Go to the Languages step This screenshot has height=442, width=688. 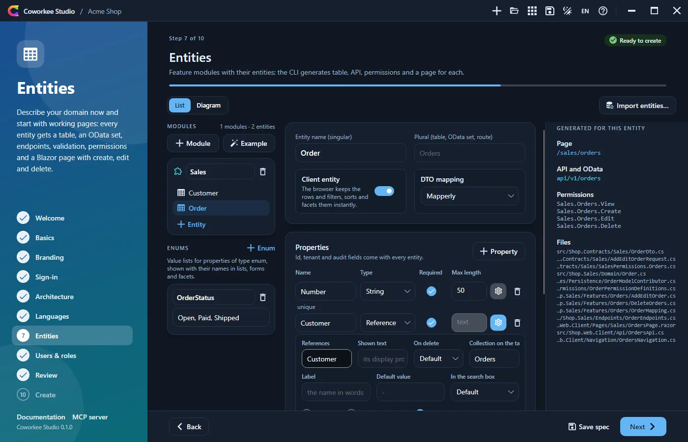[x=72, y=316]
